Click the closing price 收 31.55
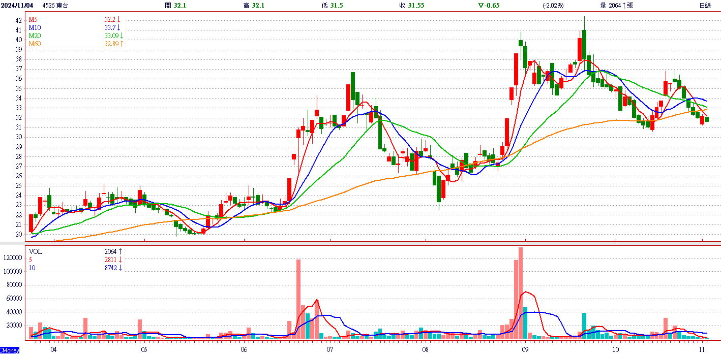This screenshot has height=356, width=721. click(412, 6)
